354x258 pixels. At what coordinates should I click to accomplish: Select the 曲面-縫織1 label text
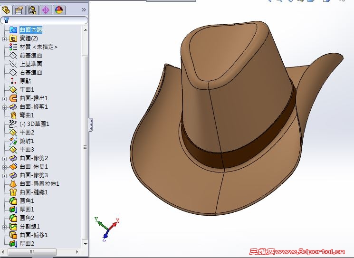pyautogui.click(x=34, y=192)
